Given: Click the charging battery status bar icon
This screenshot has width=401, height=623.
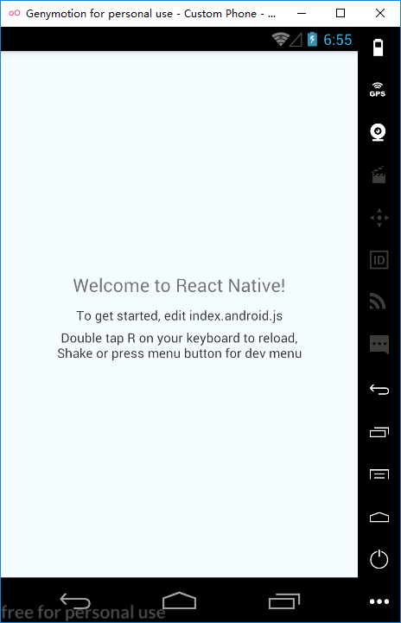Looking at the screenshot, I should click(x=312, y=40).
